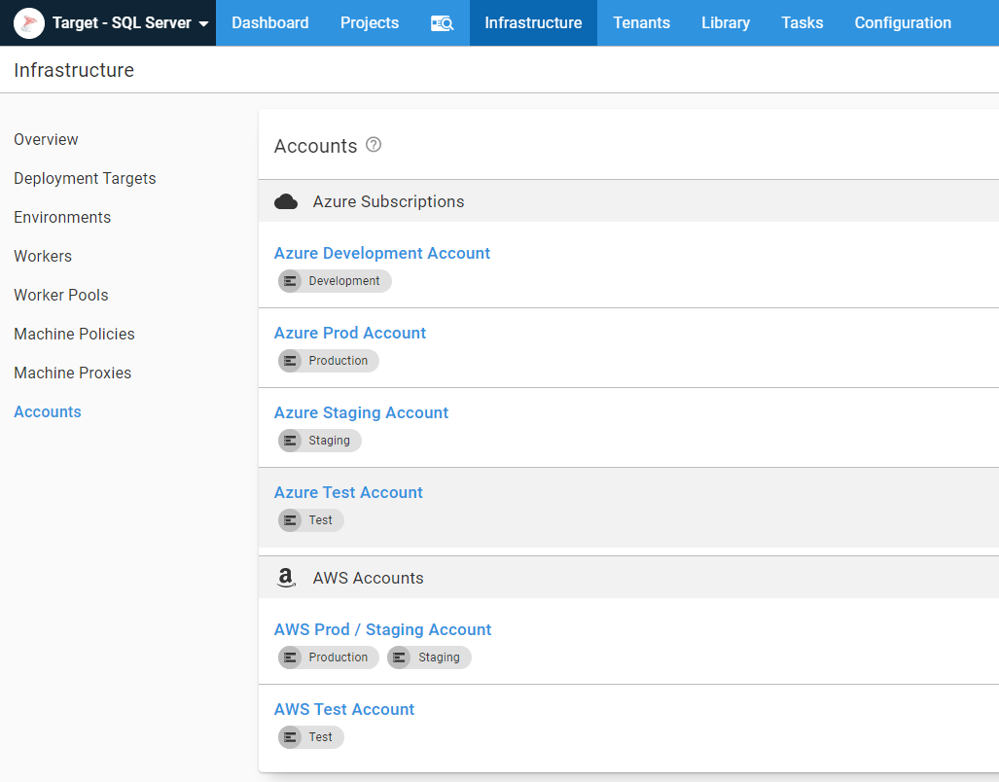This screenshot has height=782, width=999.
Task: Open the Configuration menu
Action: 902,23
